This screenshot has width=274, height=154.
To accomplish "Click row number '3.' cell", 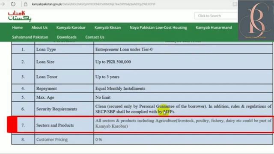I will pos(23,77).
